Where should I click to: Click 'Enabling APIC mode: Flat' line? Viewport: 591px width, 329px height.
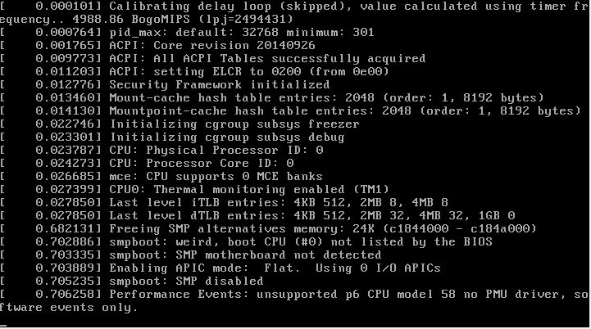click(x=220, y=268)
